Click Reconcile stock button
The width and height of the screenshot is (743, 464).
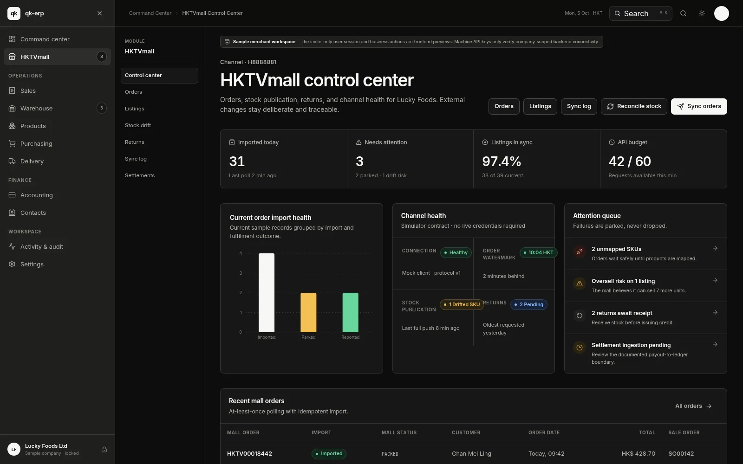[634, 106]
